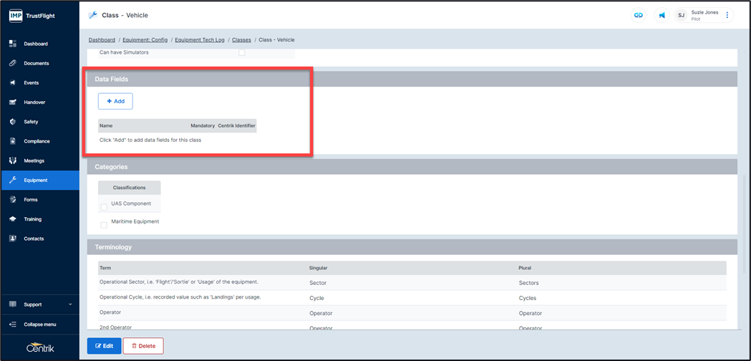This screenshot has height=361, width=751.
Task: Click the Meetings sidebar icon
Action: pyautogui.click(x=13, y=160)
